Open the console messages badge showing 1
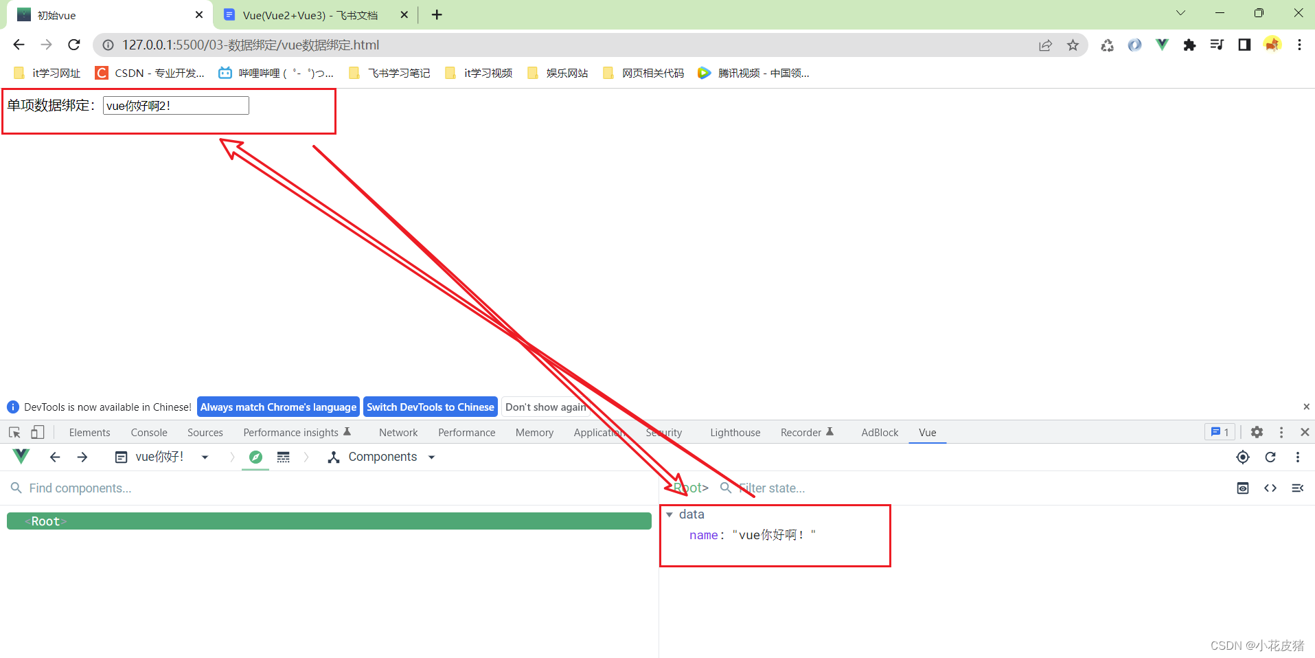 (1220, 432)
